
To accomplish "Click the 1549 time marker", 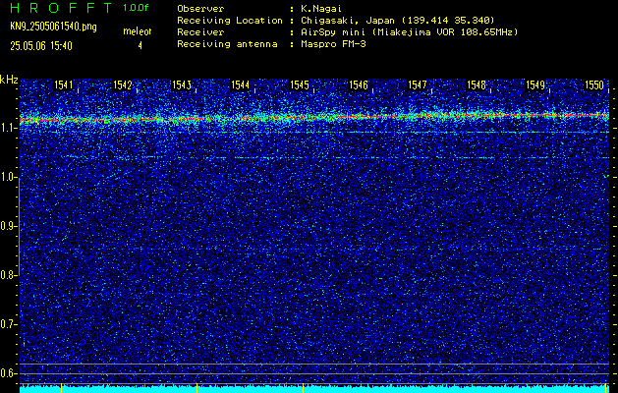I will [x=535, y=84].
